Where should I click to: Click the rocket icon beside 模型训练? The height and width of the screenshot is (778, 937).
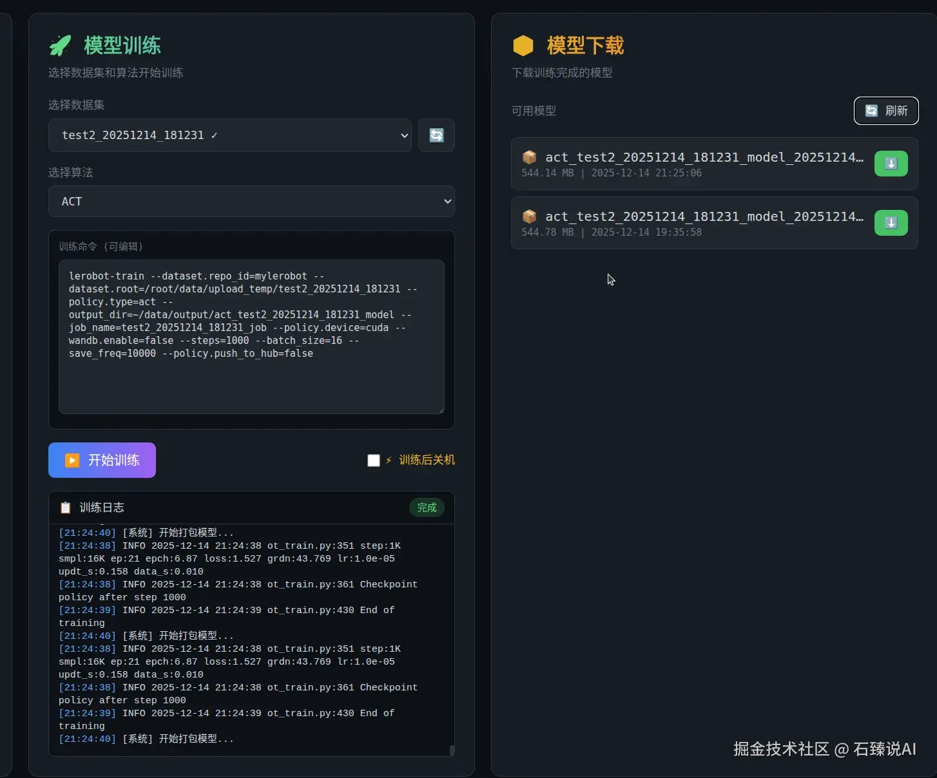coord(61,46)
